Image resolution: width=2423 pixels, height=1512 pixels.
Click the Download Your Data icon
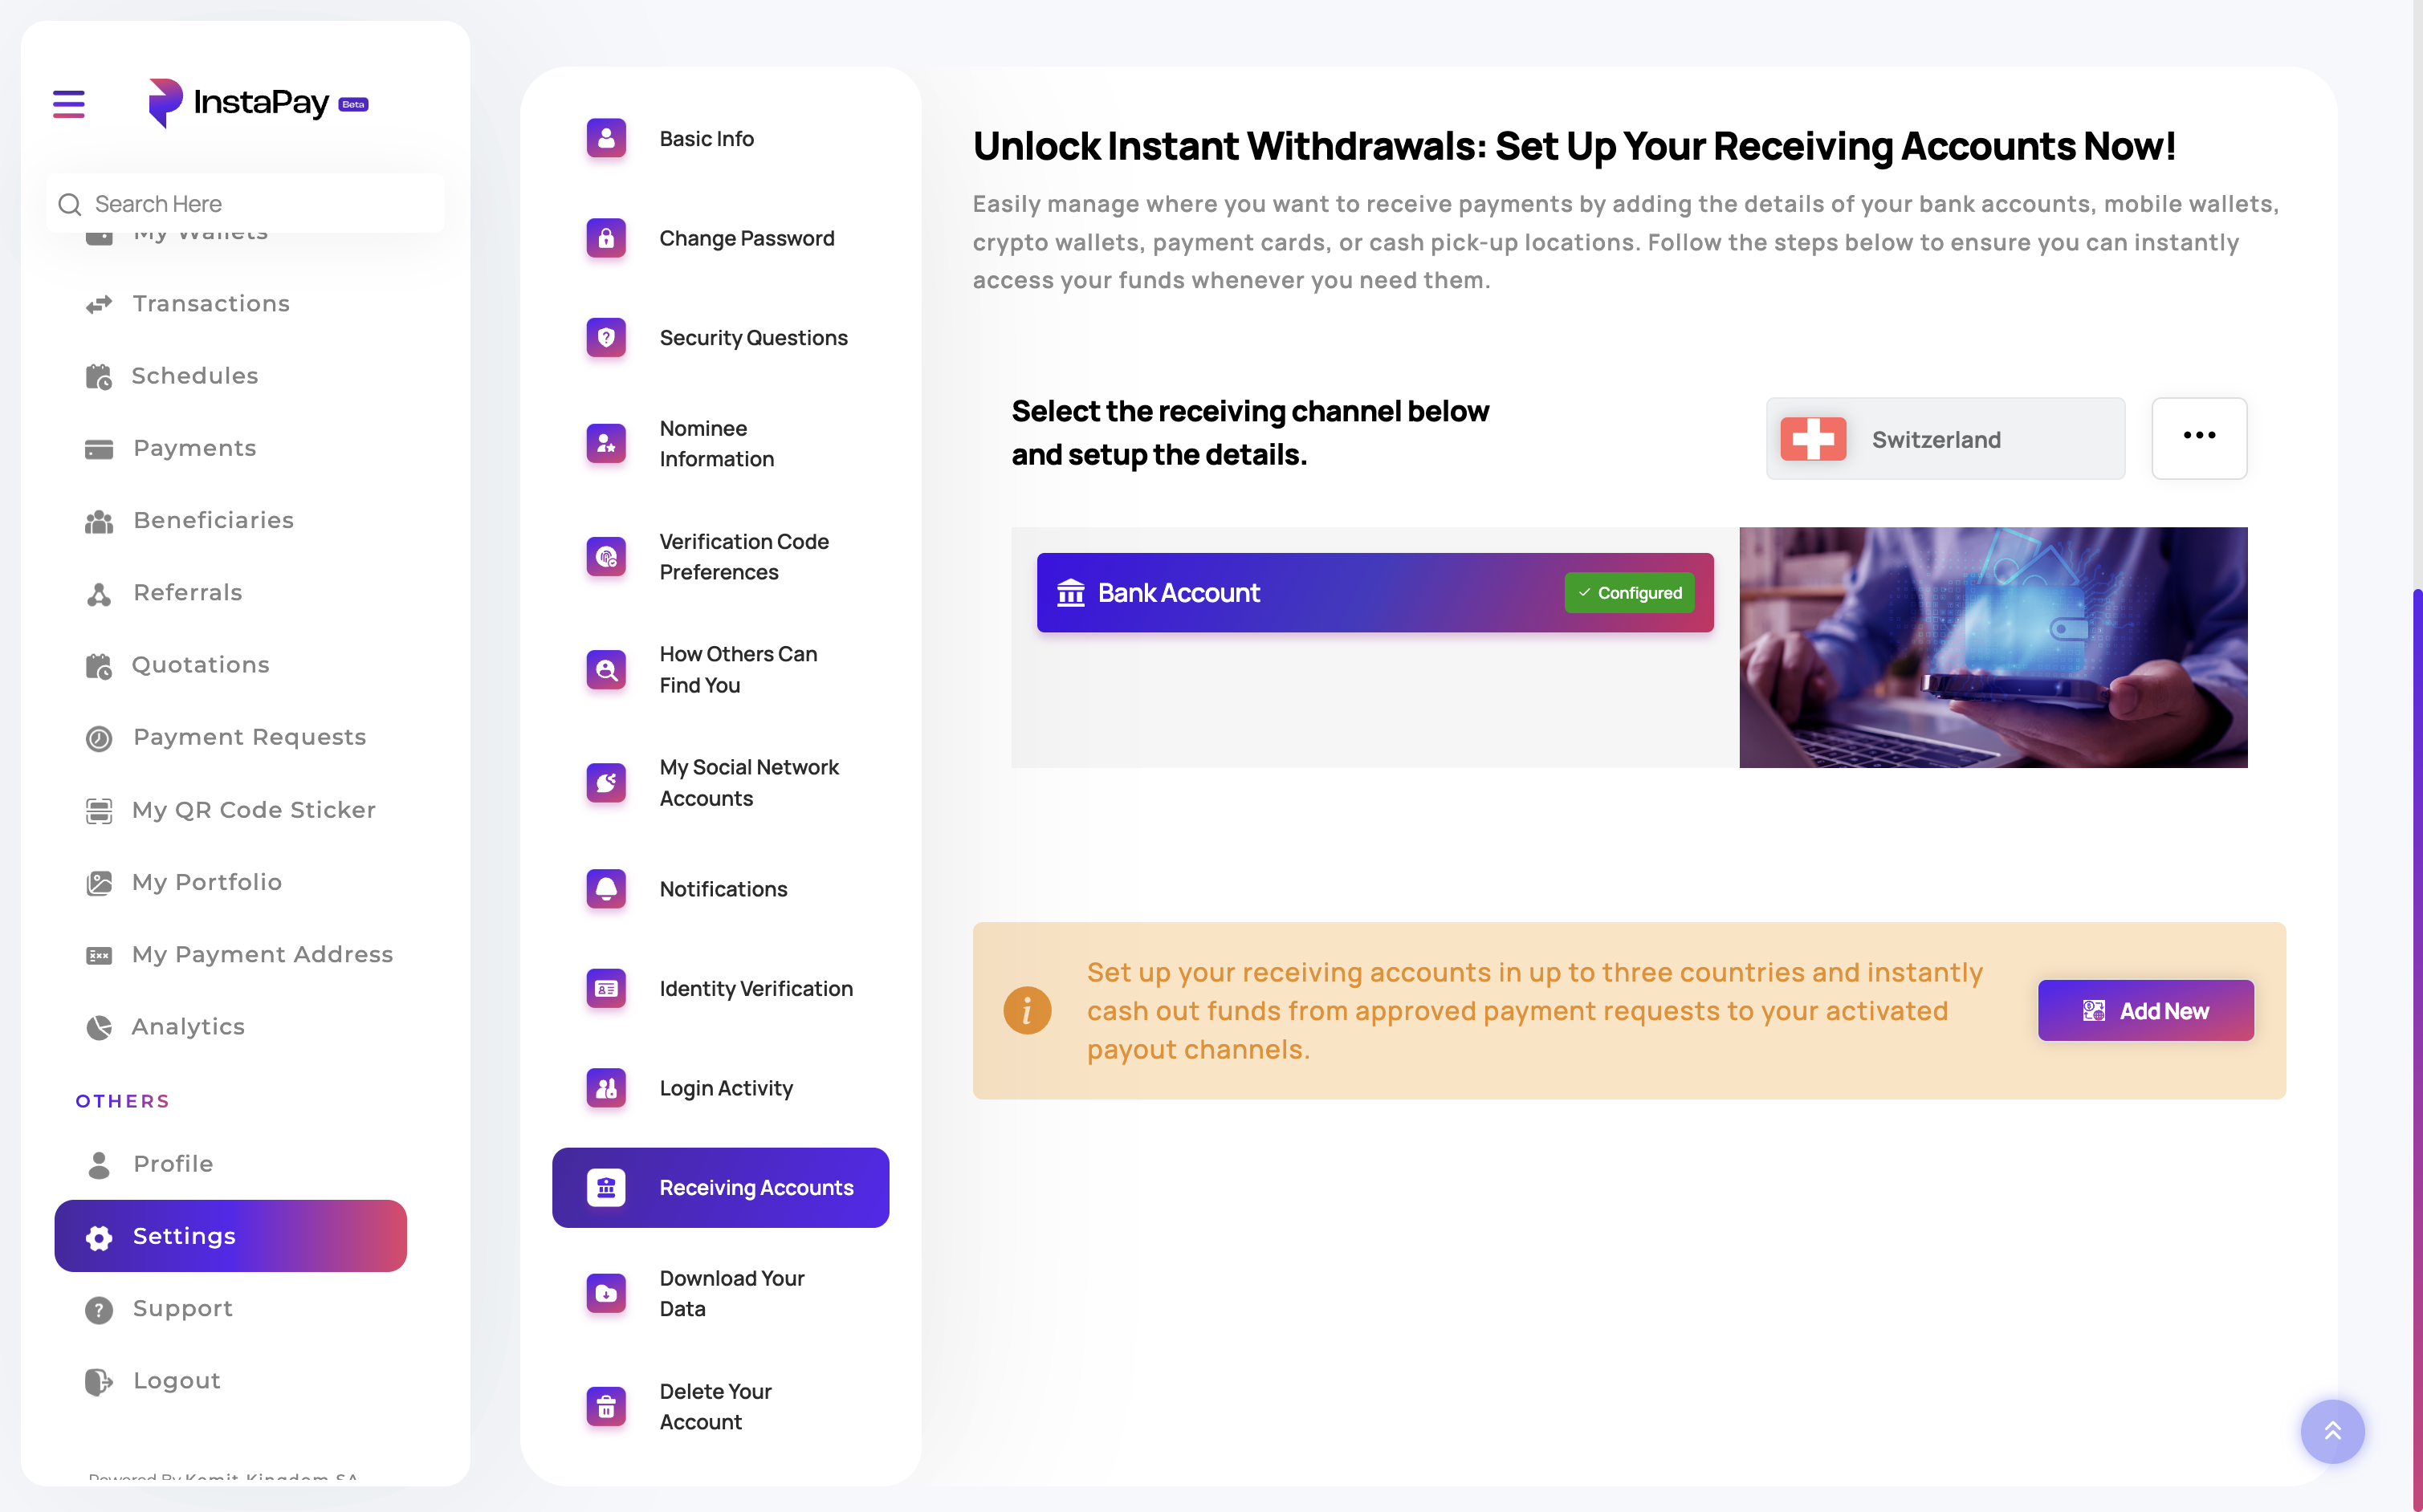(605, 1293)
